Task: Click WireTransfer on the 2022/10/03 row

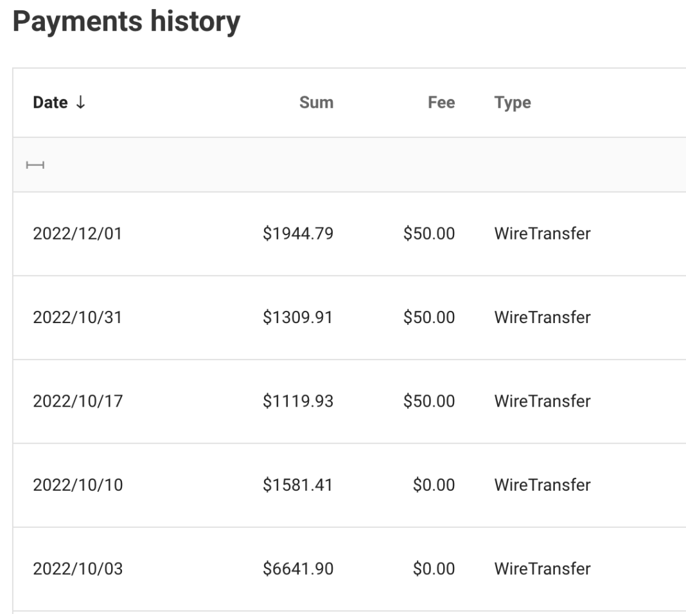Action: point(542,568)
